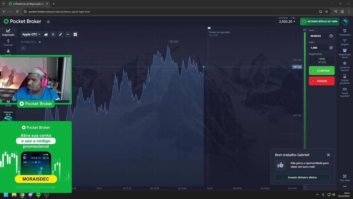Open the clock time picker icon
Image resolution: width=353 pixels, height=199 pixels.
[x=331, y=36]
